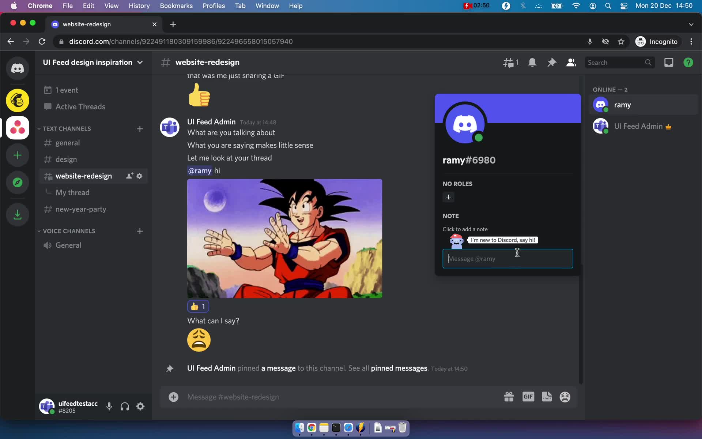Open the sticker picker
This screenshot has height=439, width=702.
(547, 397)
